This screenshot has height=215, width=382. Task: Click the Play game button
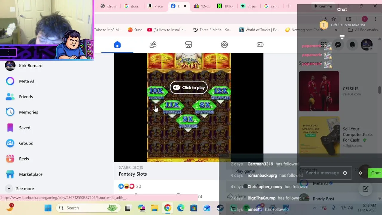click(x=245, y=171)
